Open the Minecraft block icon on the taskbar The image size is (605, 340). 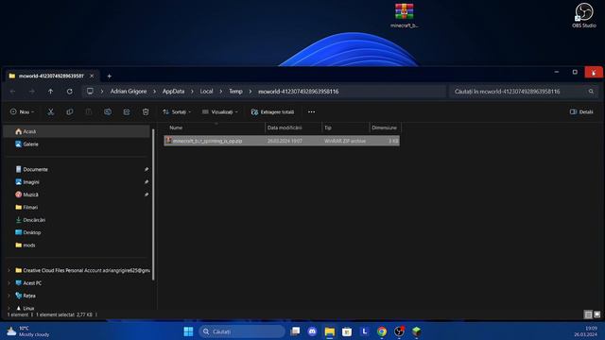coord(416,331)
